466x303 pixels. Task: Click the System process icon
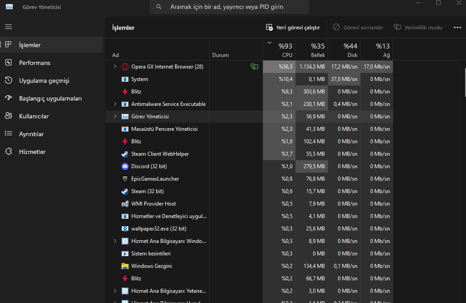click(x=125, y=79)
